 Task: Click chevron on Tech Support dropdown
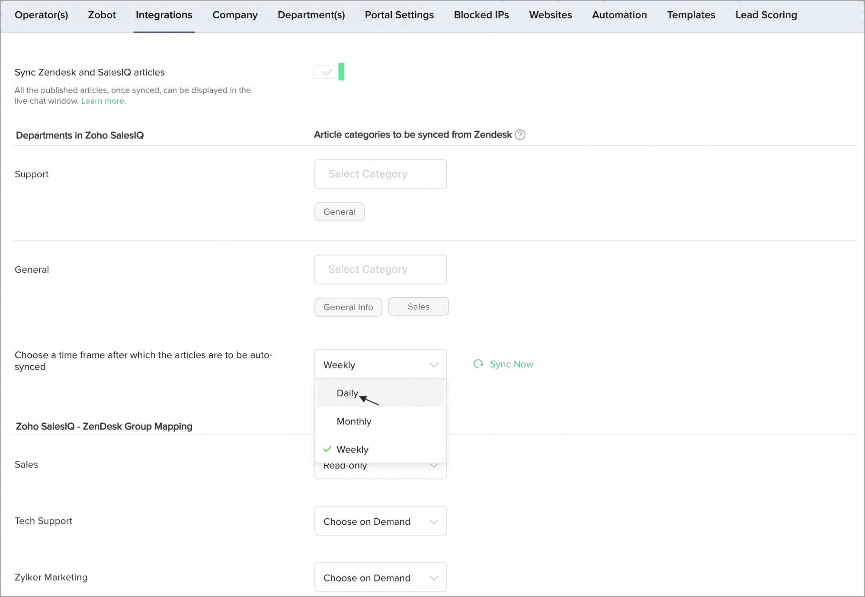(434, 522)
